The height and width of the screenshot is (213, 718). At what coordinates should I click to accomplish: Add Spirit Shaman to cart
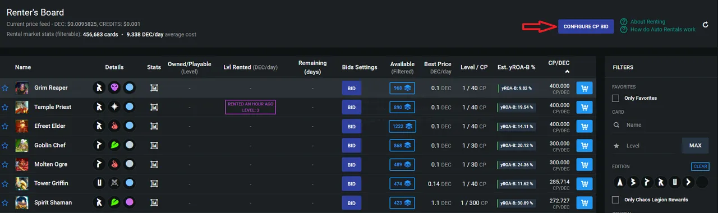click(x=584, y=202)
